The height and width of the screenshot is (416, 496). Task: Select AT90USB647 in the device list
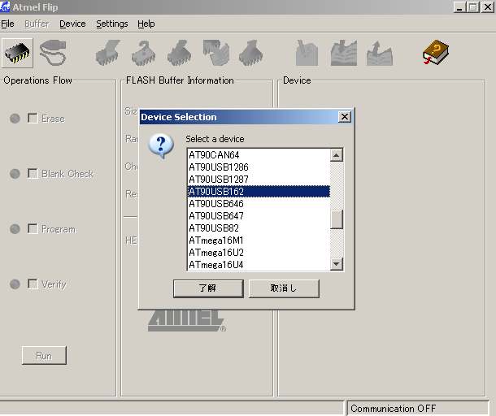(259, 216)
